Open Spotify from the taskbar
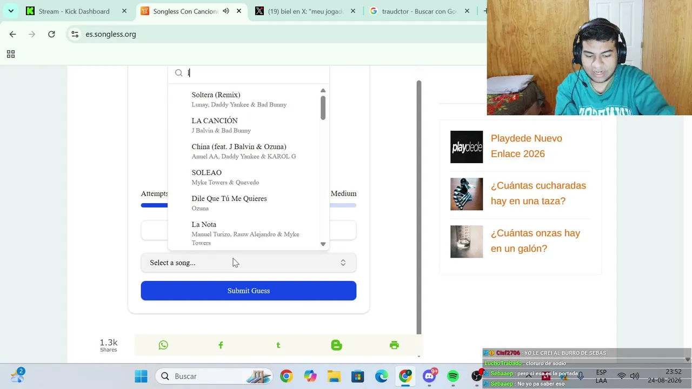692x389 pixels. [453, 376]
